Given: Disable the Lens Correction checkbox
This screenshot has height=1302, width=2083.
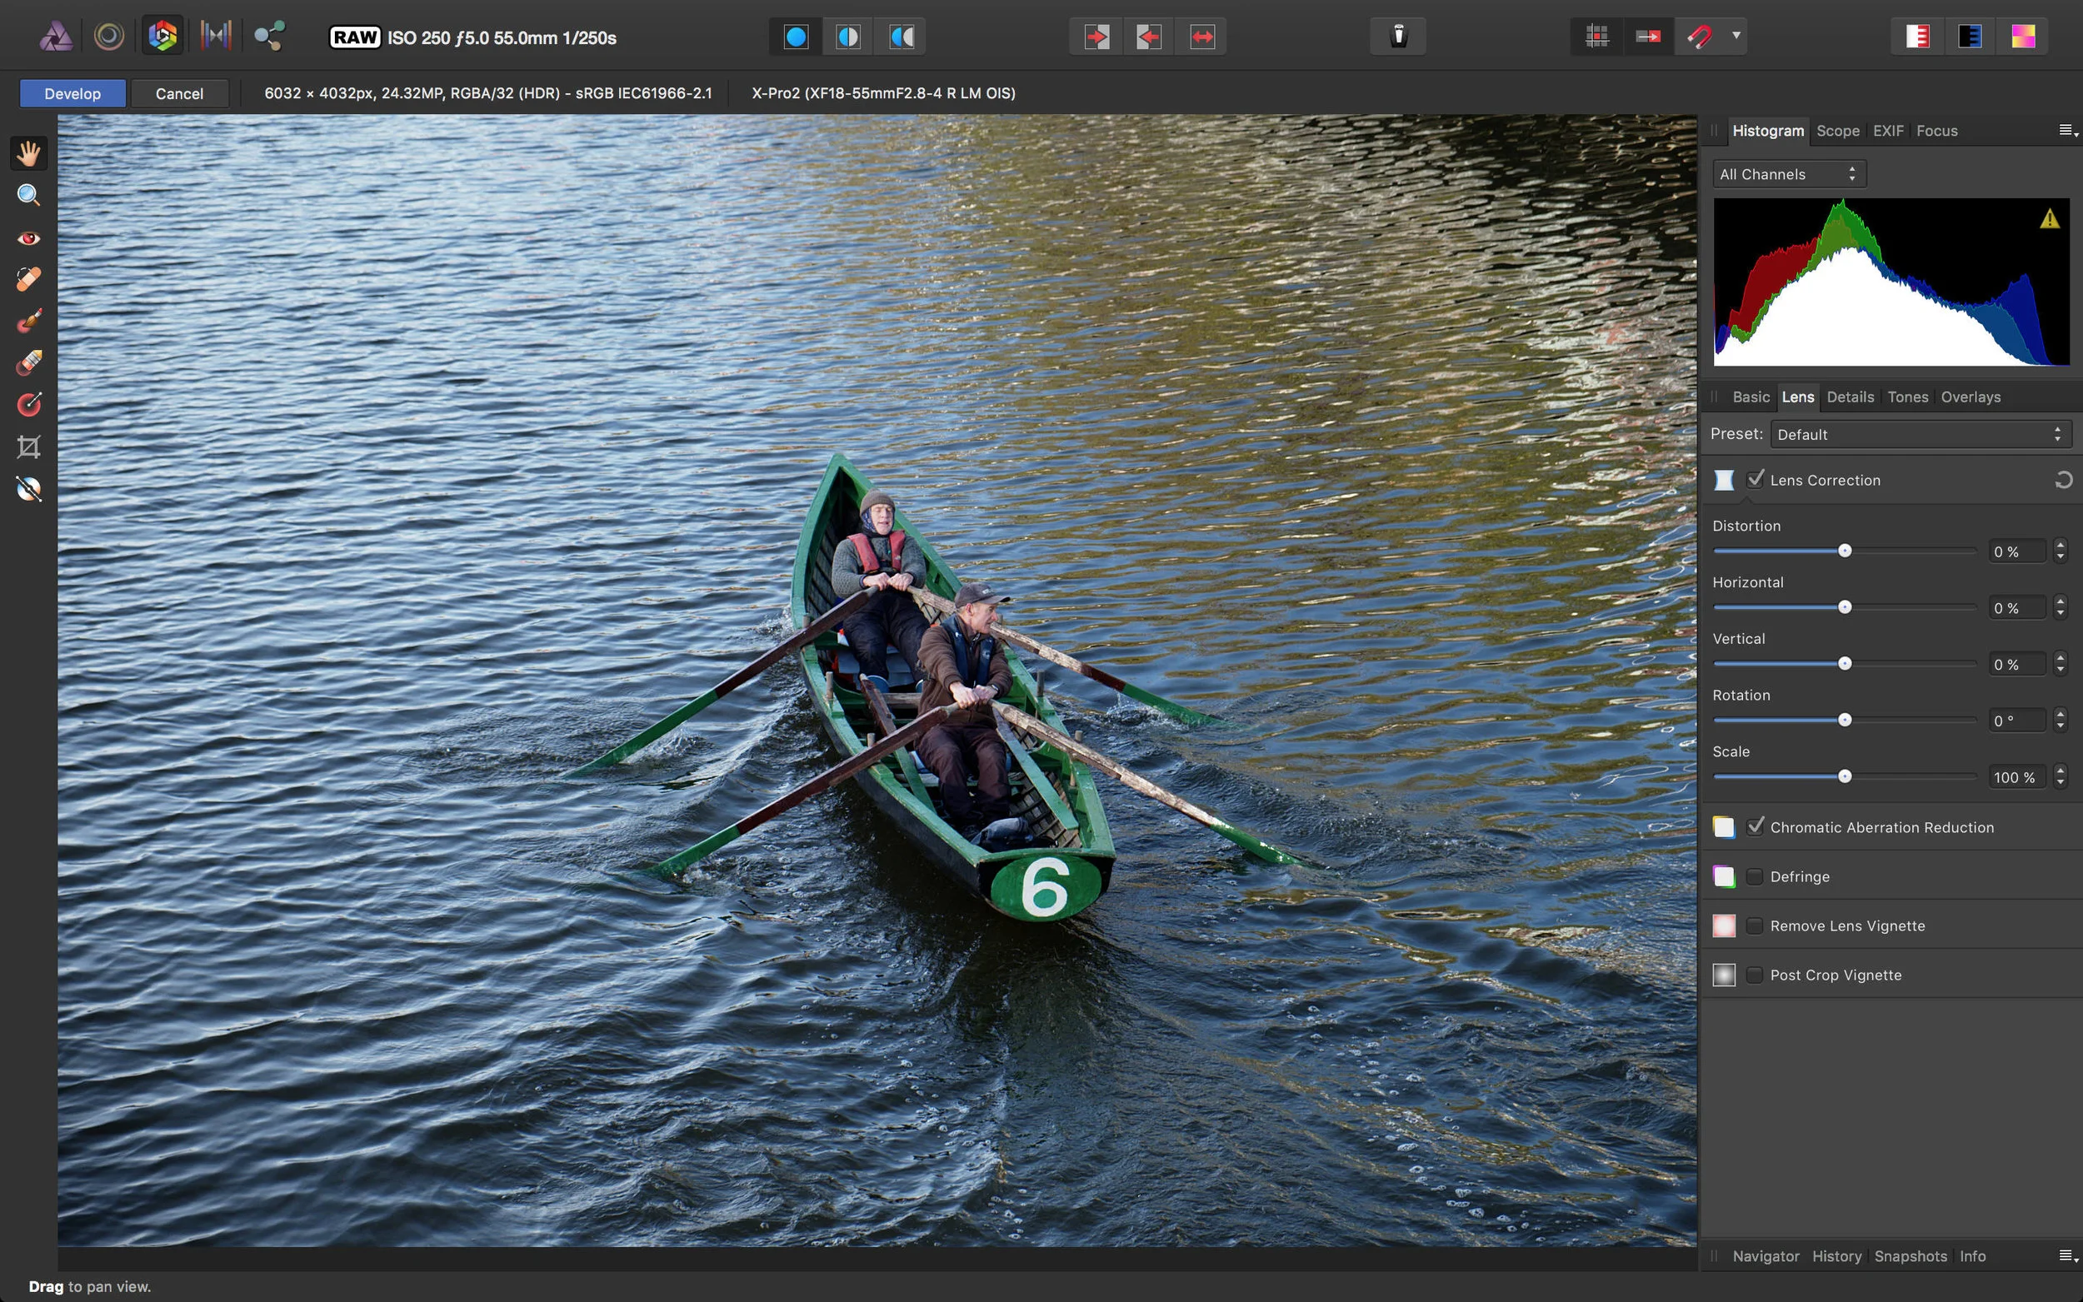Looking at the screenshot, I should click(1756, 480).
